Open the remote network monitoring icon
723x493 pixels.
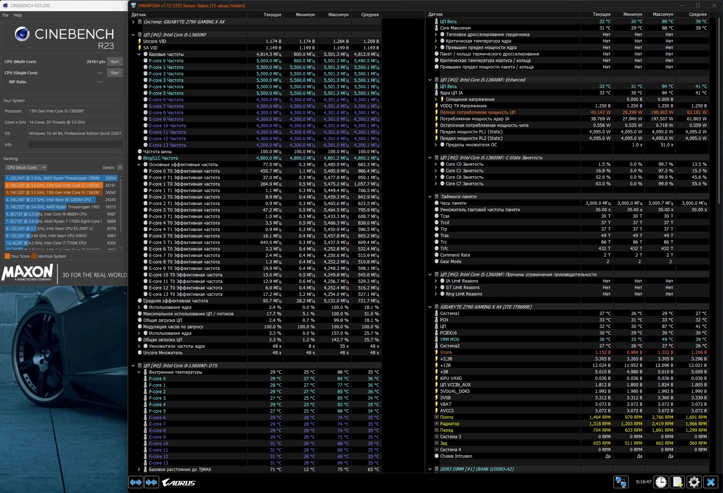(621, 482)
